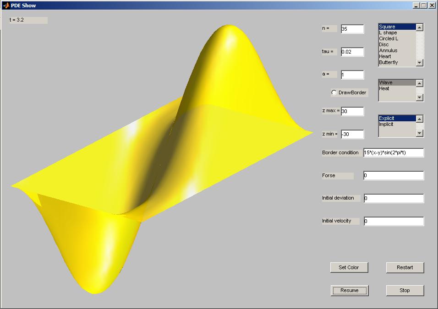Stop the simulation
This screenshot has width=438, height=309.
[x=405, y=290]
